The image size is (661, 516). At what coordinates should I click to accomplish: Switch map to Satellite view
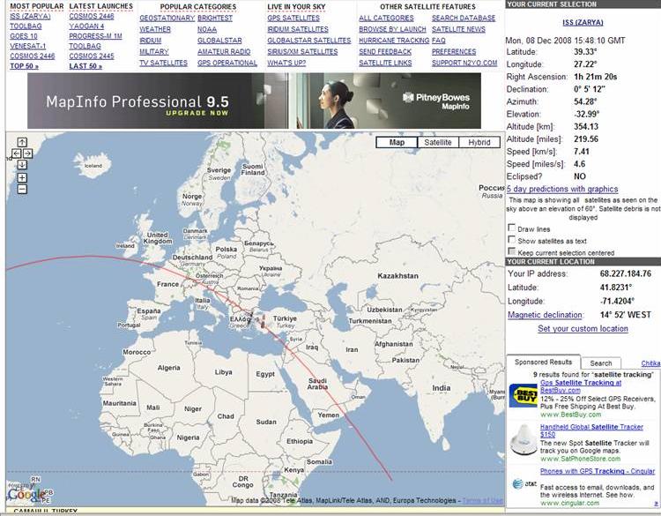click(x=438, y=142)
